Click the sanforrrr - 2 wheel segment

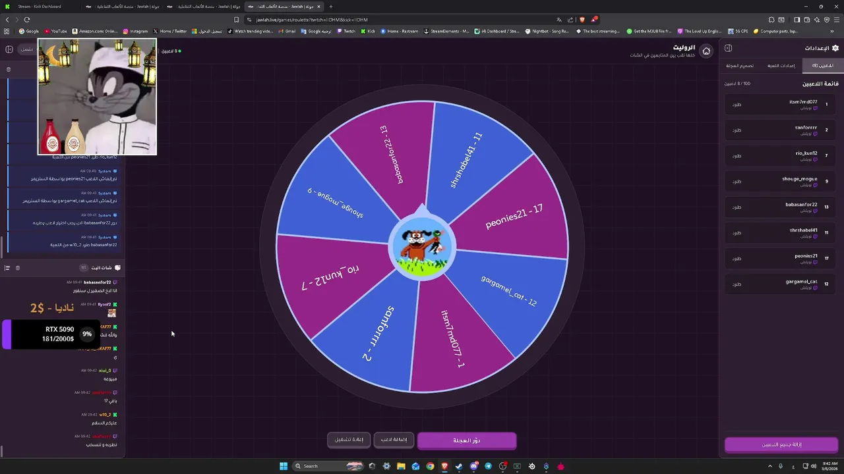tap(378, 333)
